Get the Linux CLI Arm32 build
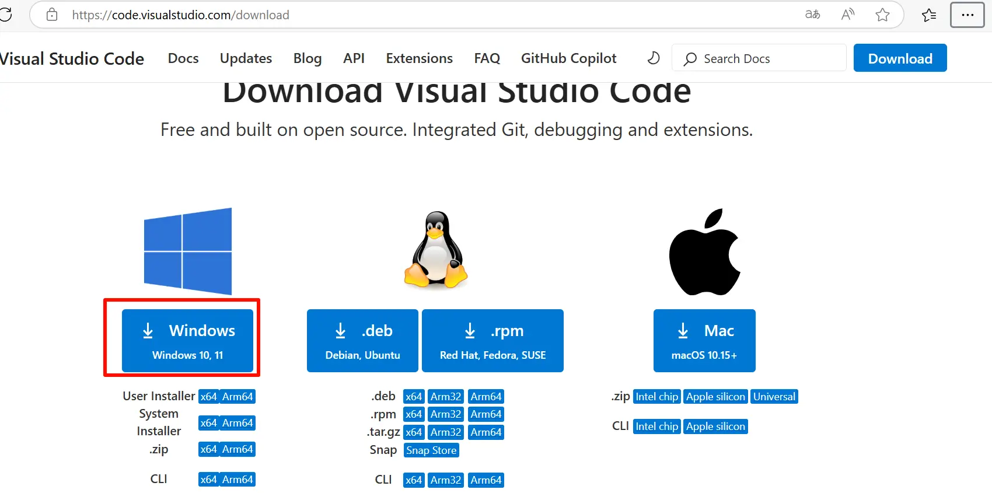 coord(446,480)
